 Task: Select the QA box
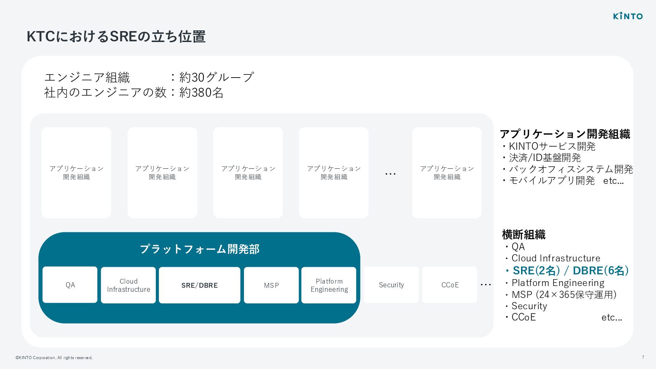point(70,285)
